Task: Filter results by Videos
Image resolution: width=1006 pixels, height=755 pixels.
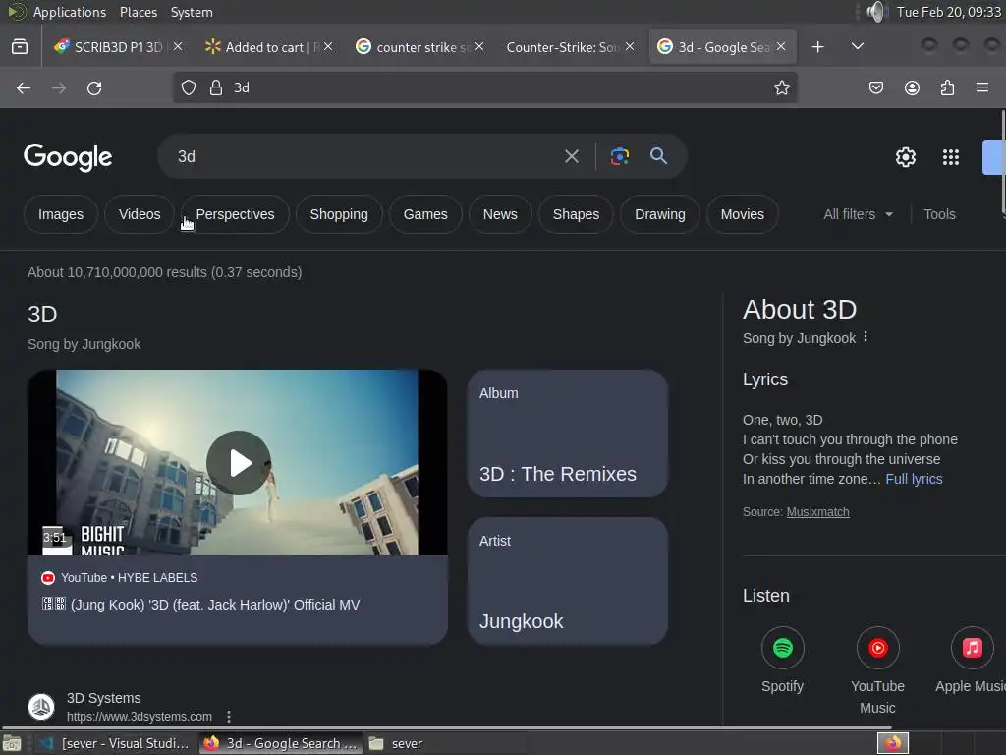Action: tap(140, 214)
